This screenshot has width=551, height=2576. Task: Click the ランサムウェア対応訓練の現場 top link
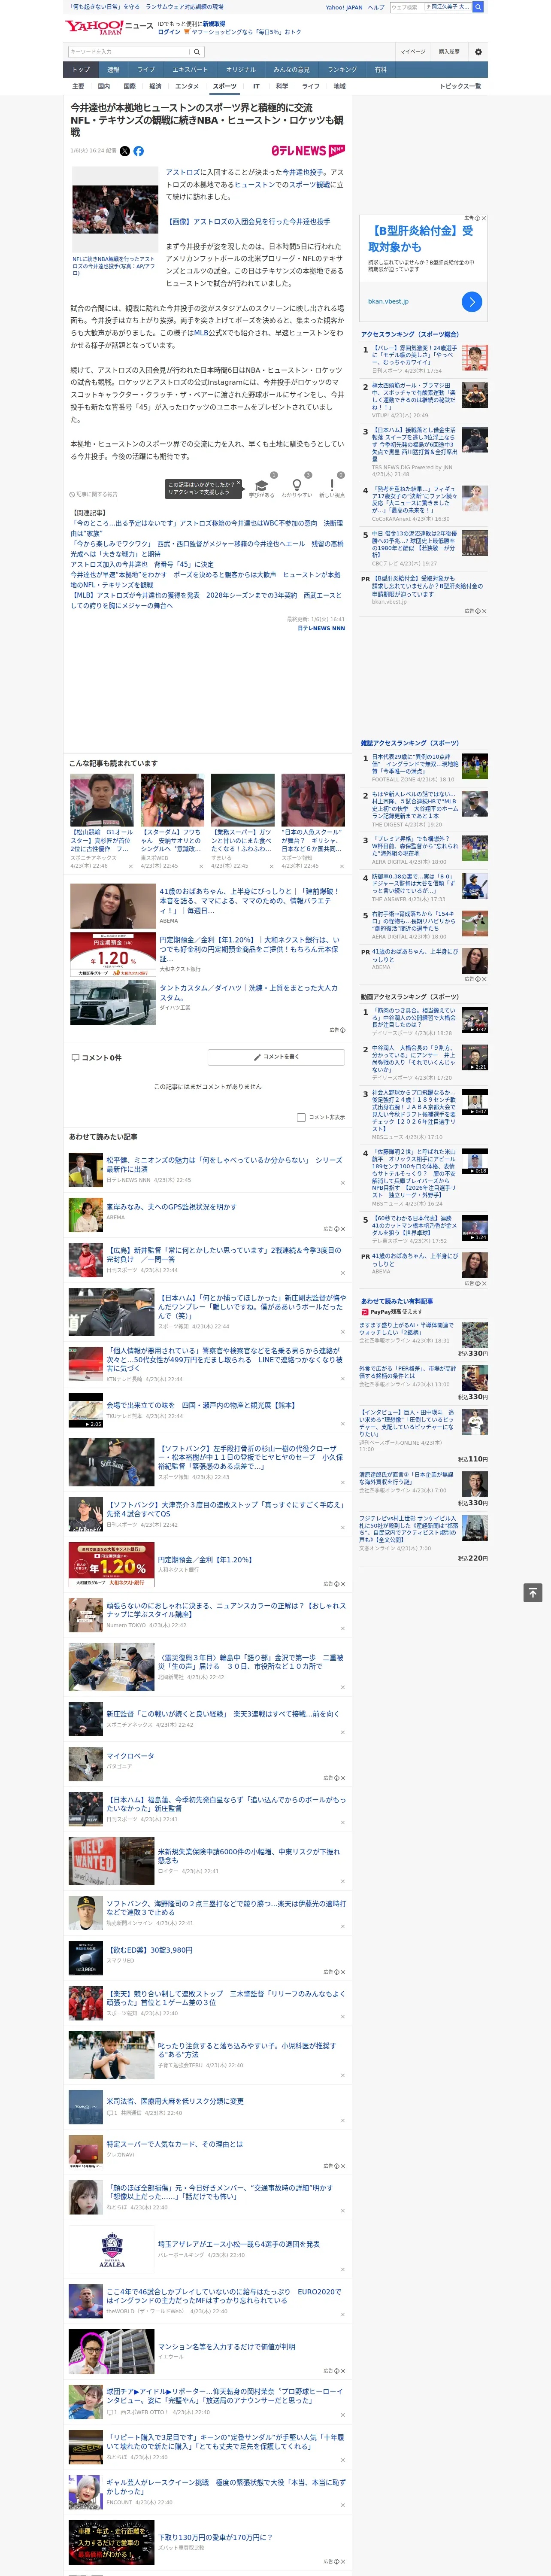[184, 7]
